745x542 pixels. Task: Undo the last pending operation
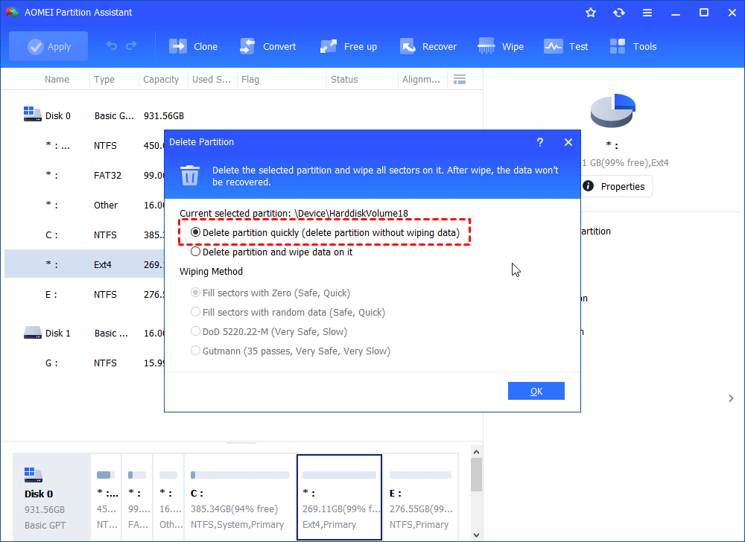pos(112,46)
